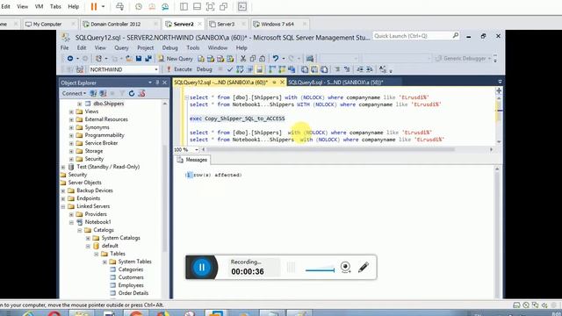Open the Project menu in SSMS

click(145, 47)
